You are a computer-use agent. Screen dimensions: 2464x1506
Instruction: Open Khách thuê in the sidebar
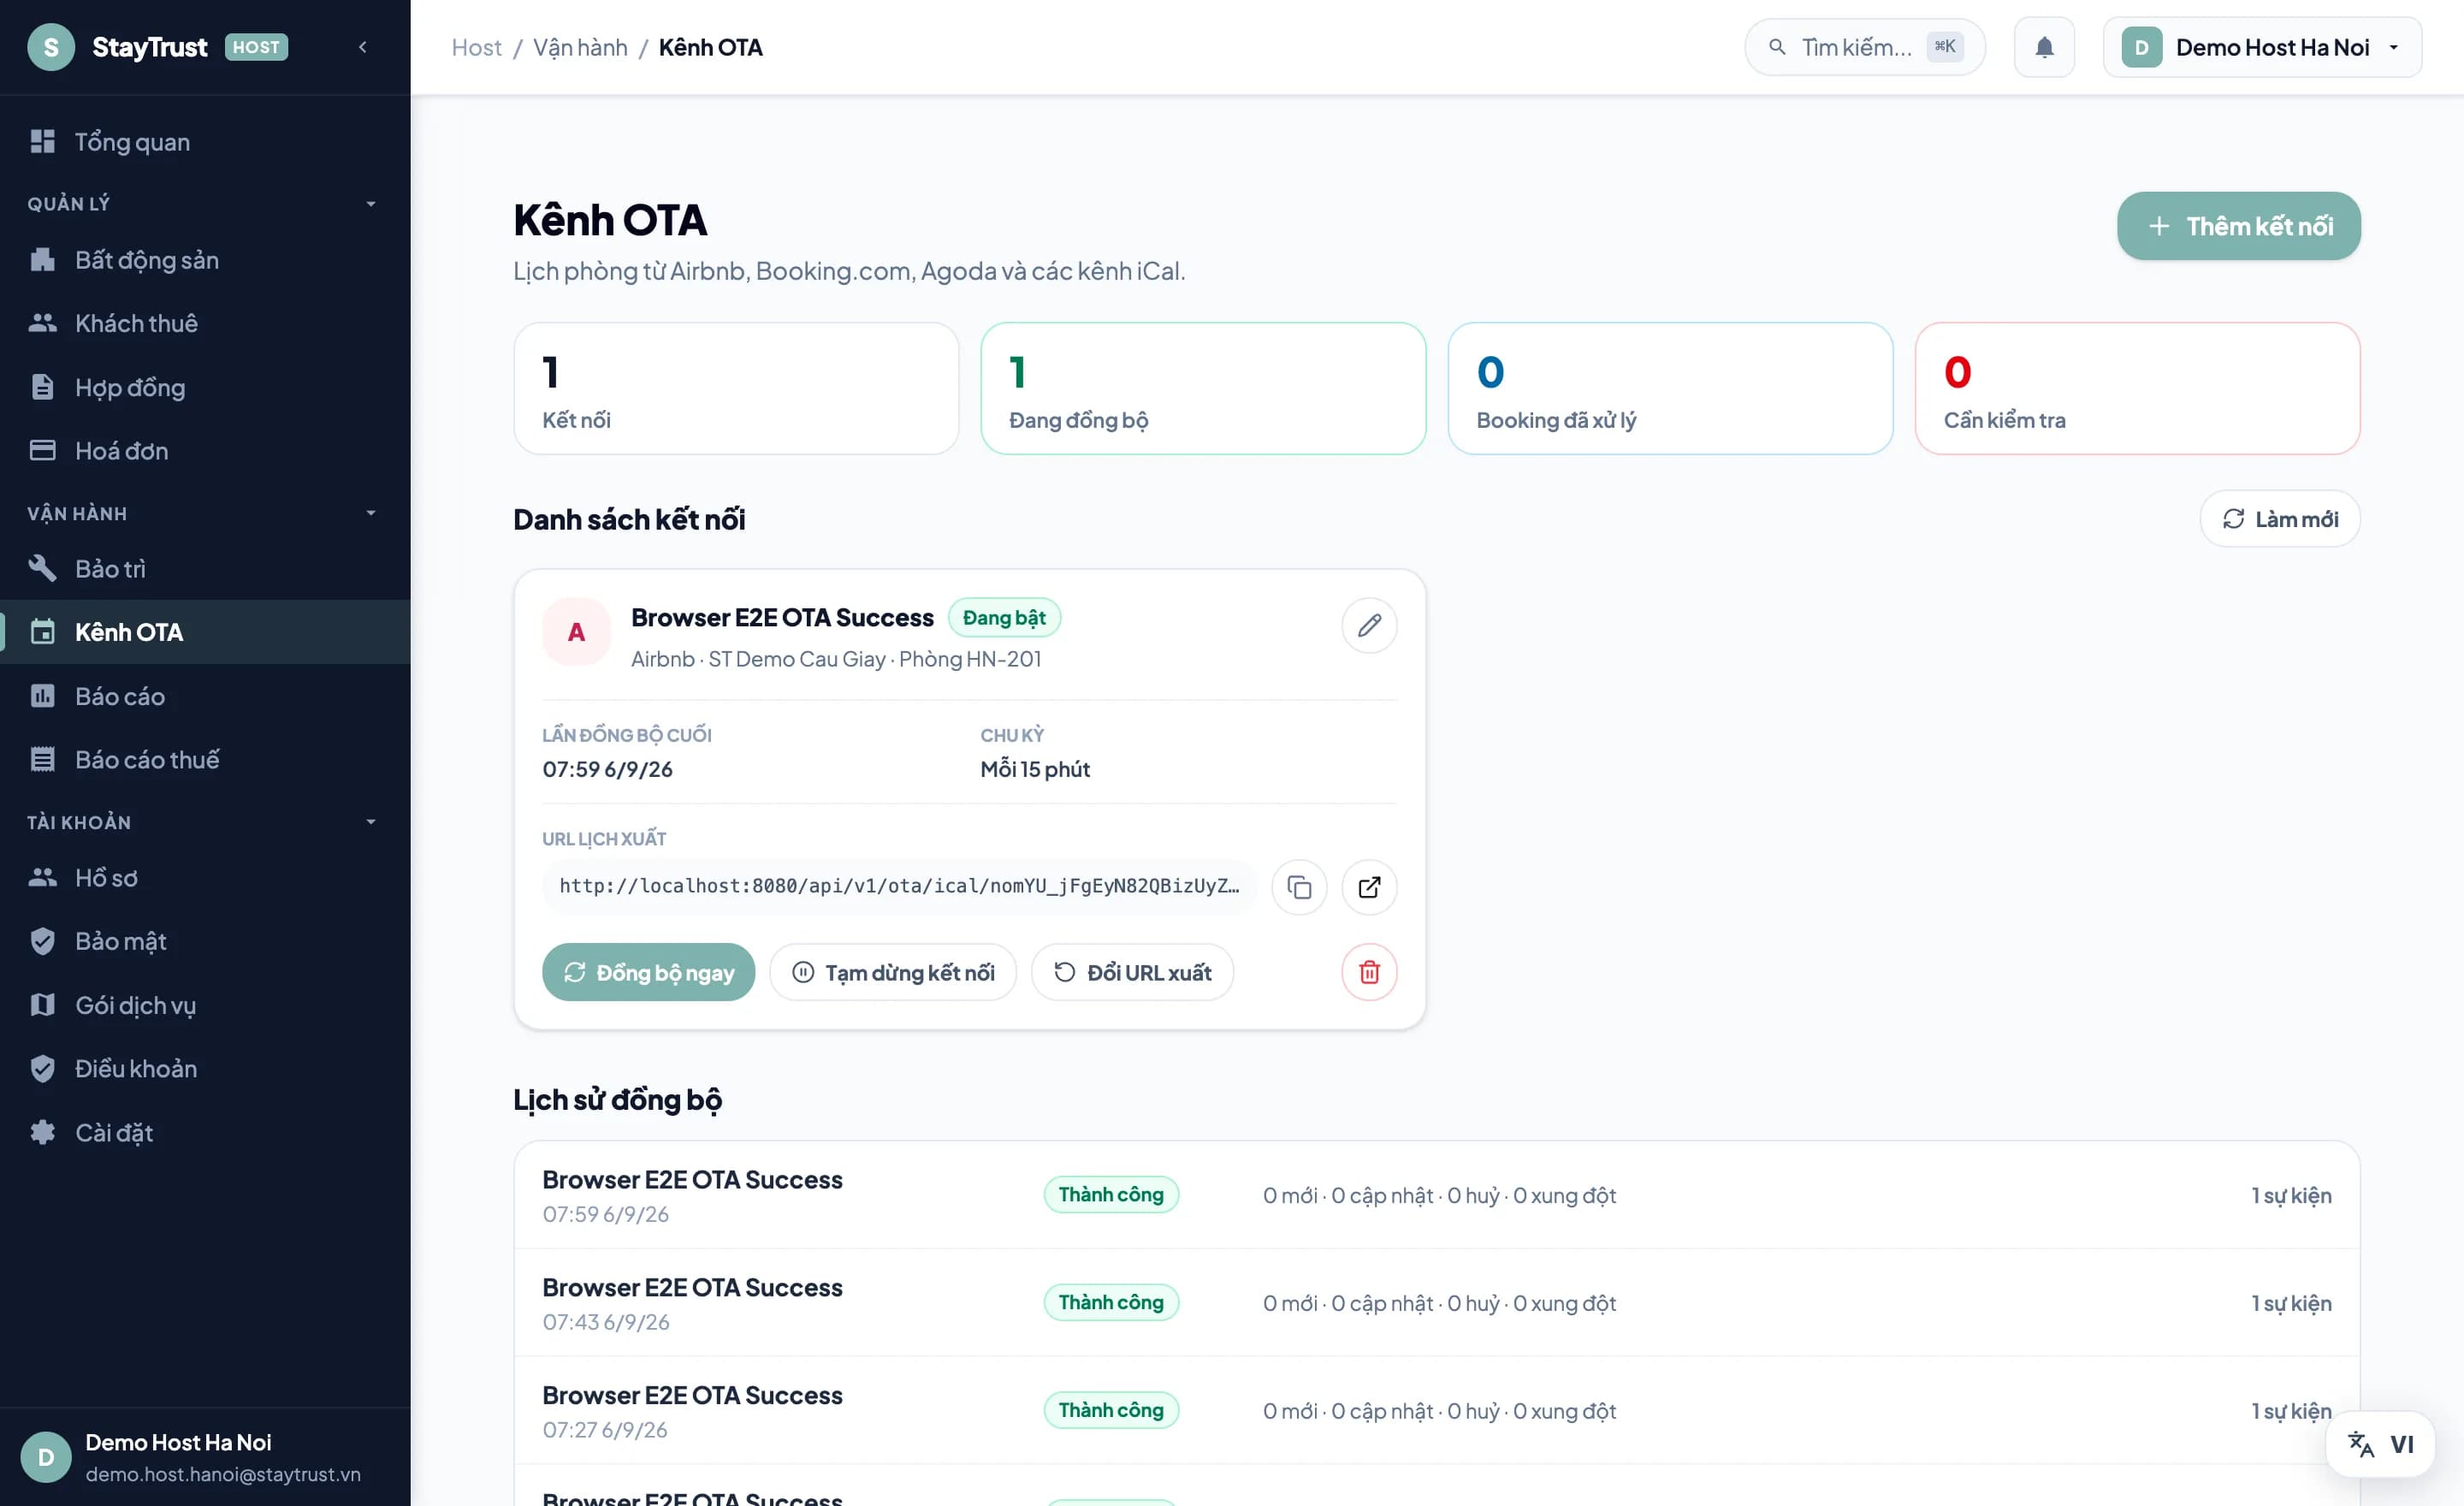pyautogui.click(x=205, y=323)
